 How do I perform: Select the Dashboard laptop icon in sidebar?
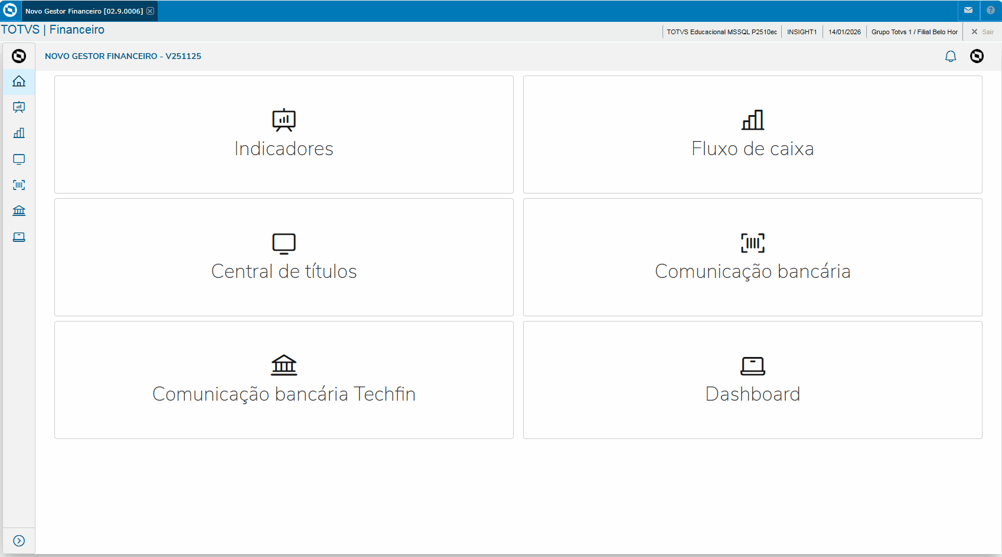[x=19, y=237]
